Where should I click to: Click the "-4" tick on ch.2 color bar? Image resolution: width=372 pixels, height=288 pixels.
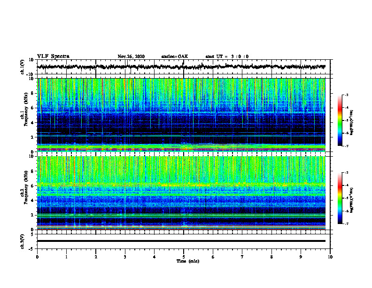pos(346,185)
